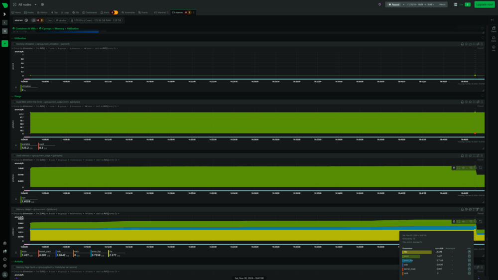Collapse the right panel with the arrow icon

click(492, 20)
